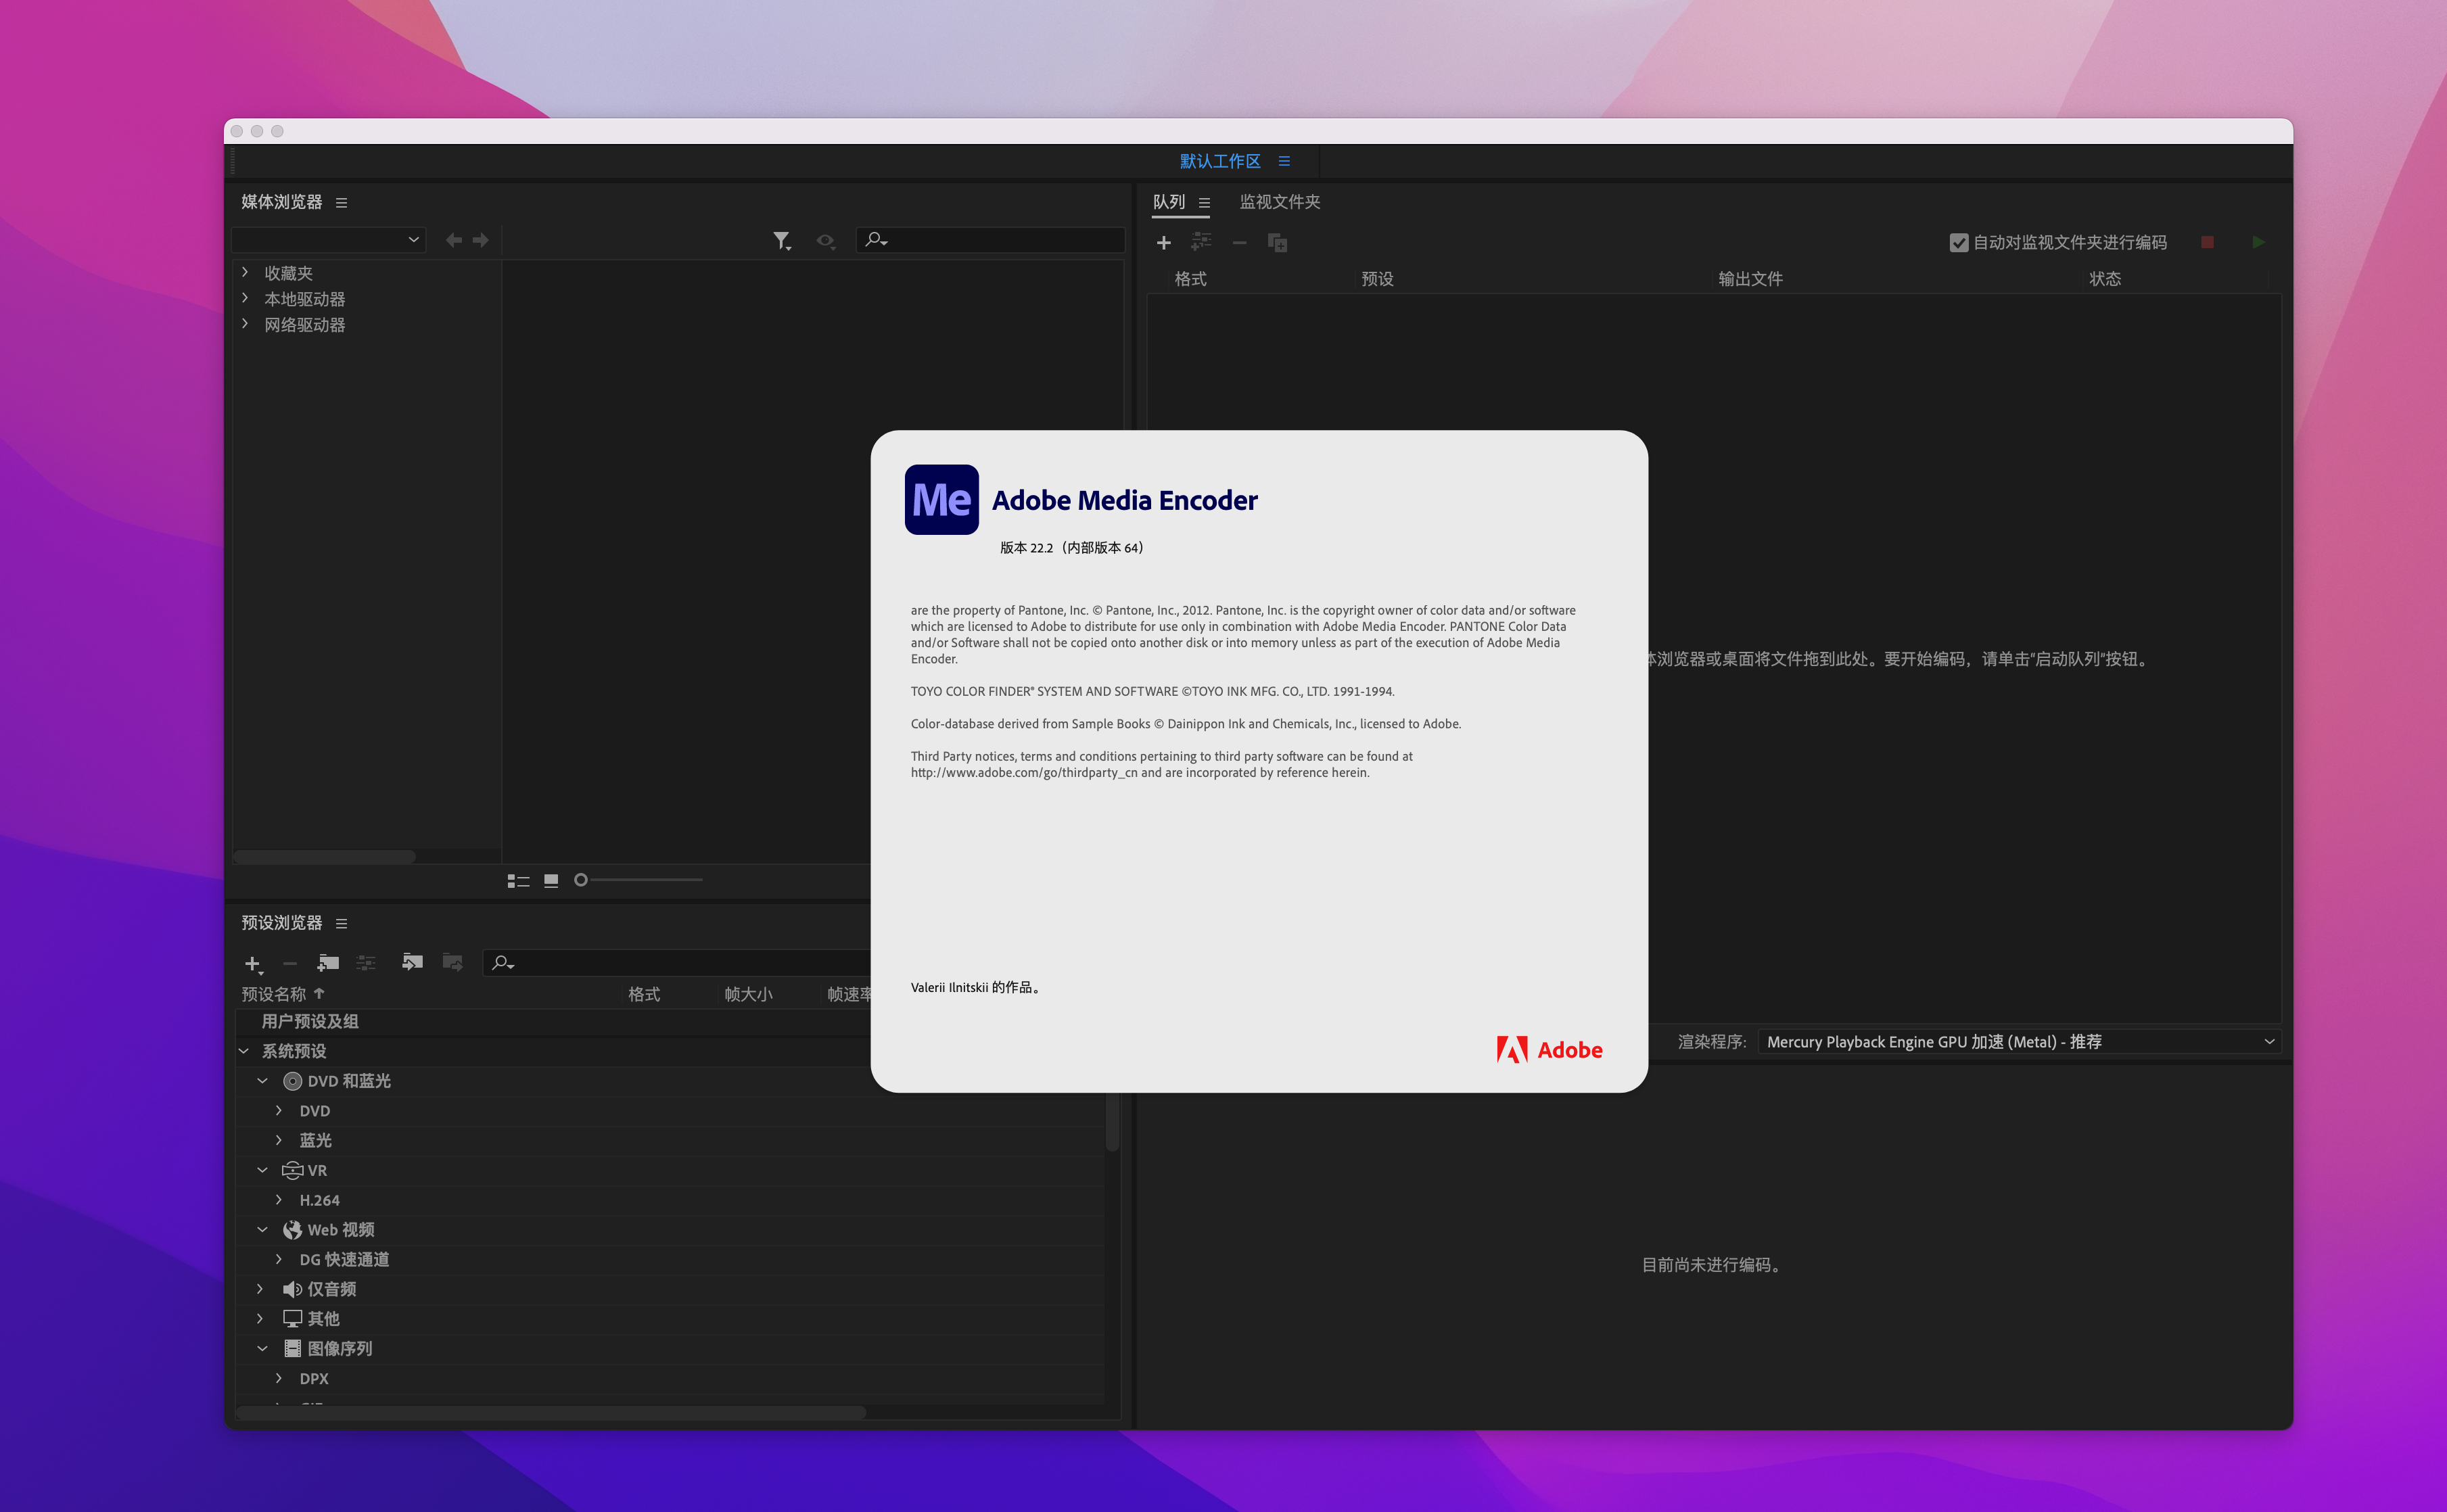This screenshot has height=1512, width=2447.
Task: Toggle the eye view-types icon in Media Browser
Action: (x=825, y=240)
